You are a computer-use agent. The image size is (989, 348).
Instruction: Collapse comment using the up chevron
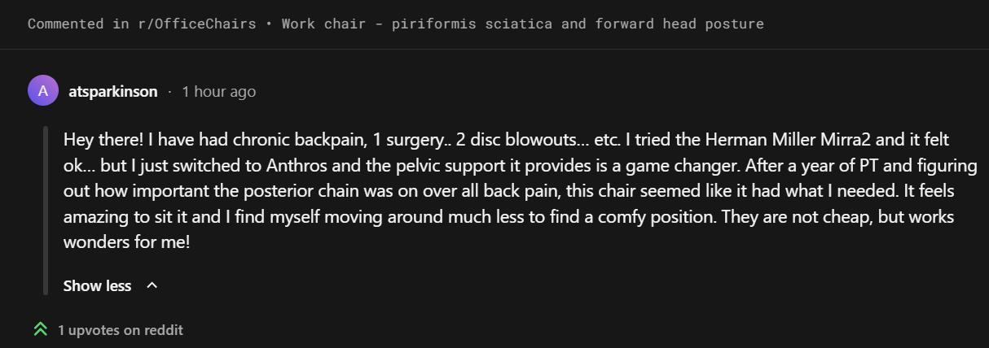[x=152, y=285]
